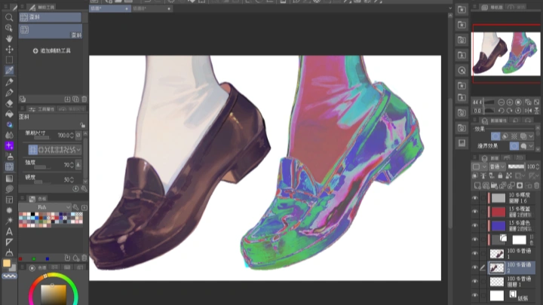This screenshot has height=305, width=543.
Task: Select the hand move tool
Action: point(9,38)
